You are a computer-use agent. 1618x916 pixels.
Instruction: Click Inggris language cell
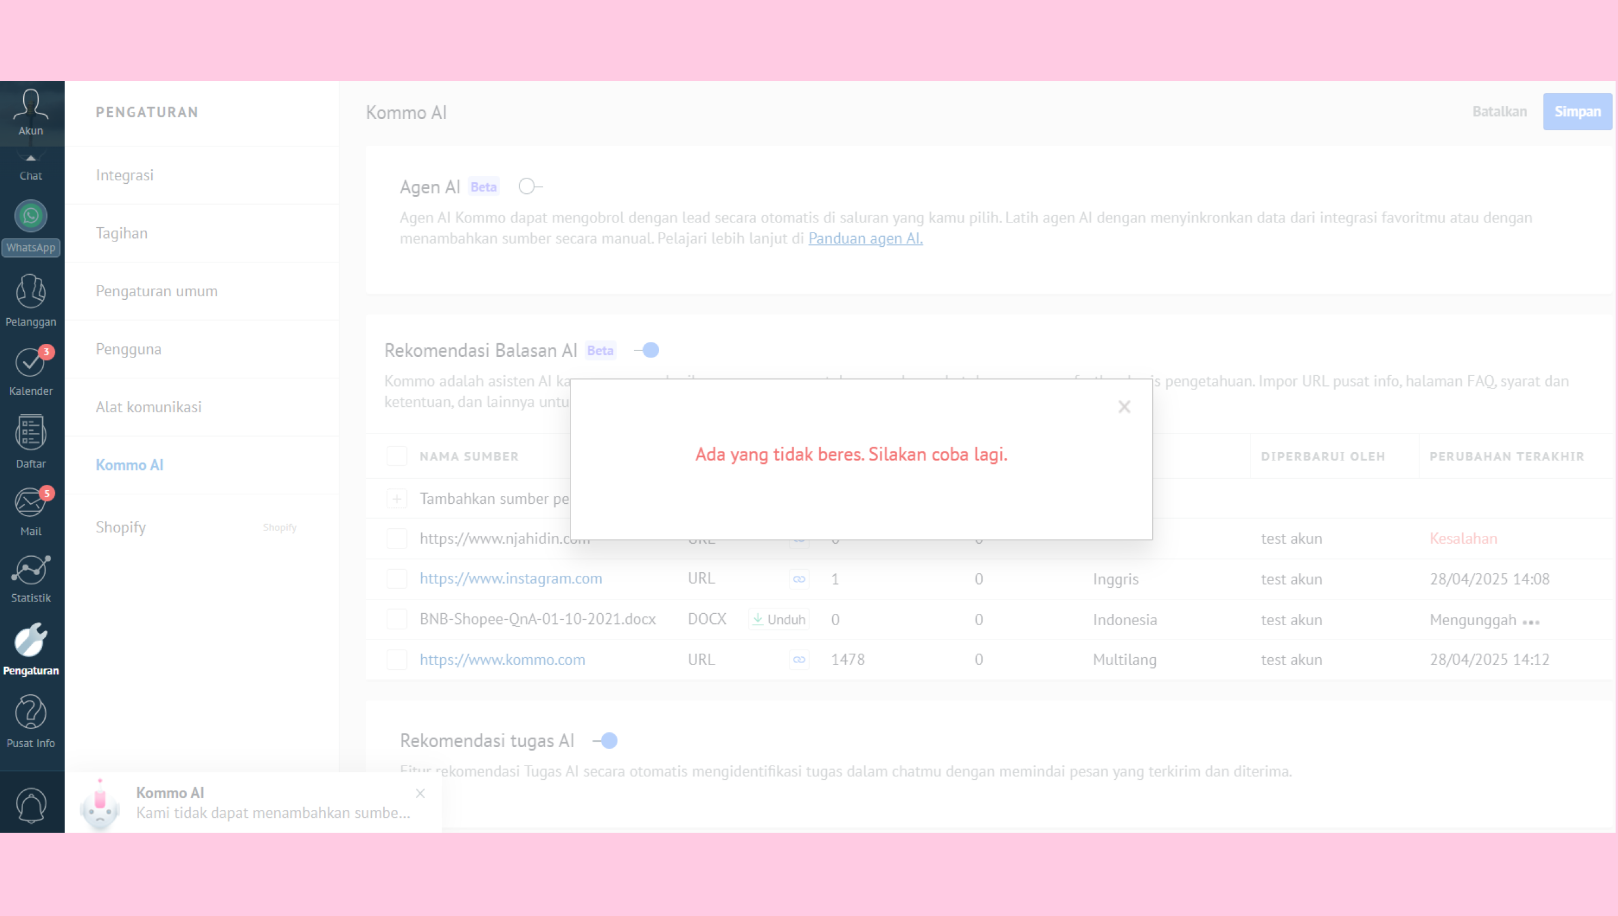point(1115,579)
